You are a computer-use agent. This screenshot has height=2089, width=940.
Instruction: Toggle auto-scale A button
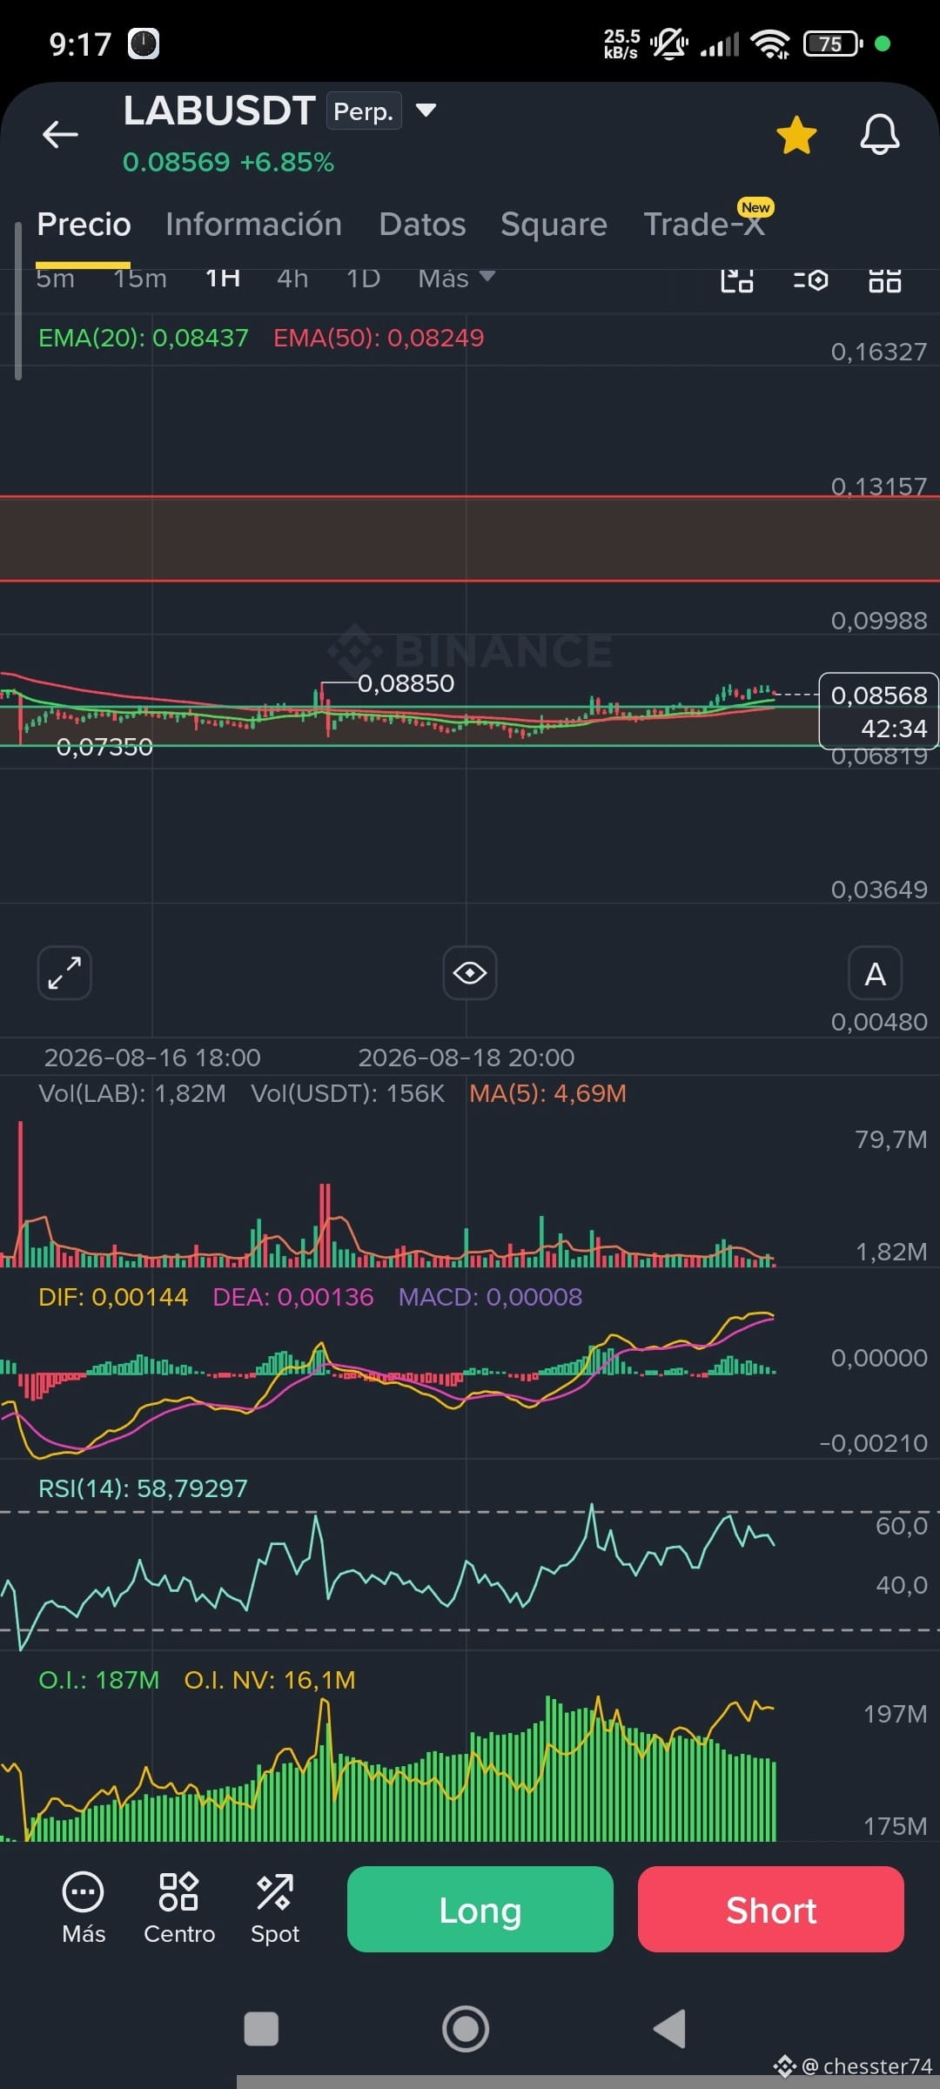coord(875,973)
